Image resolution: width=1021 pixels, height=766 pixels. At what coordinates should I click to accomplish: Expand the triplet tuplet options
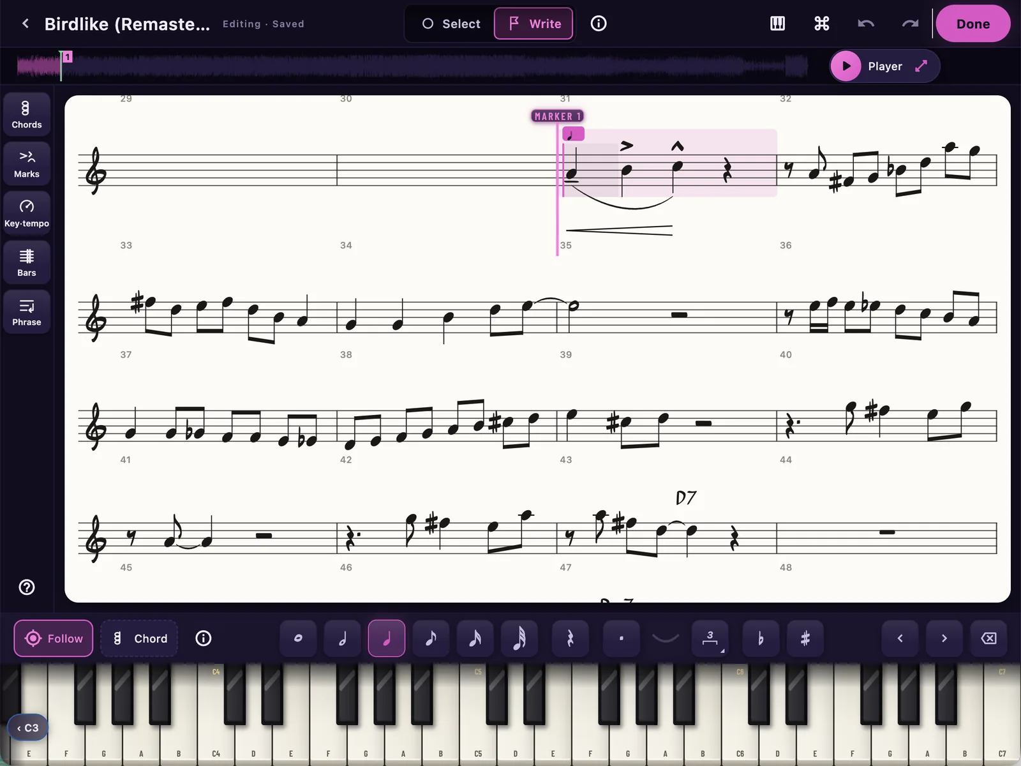point(710,638)
